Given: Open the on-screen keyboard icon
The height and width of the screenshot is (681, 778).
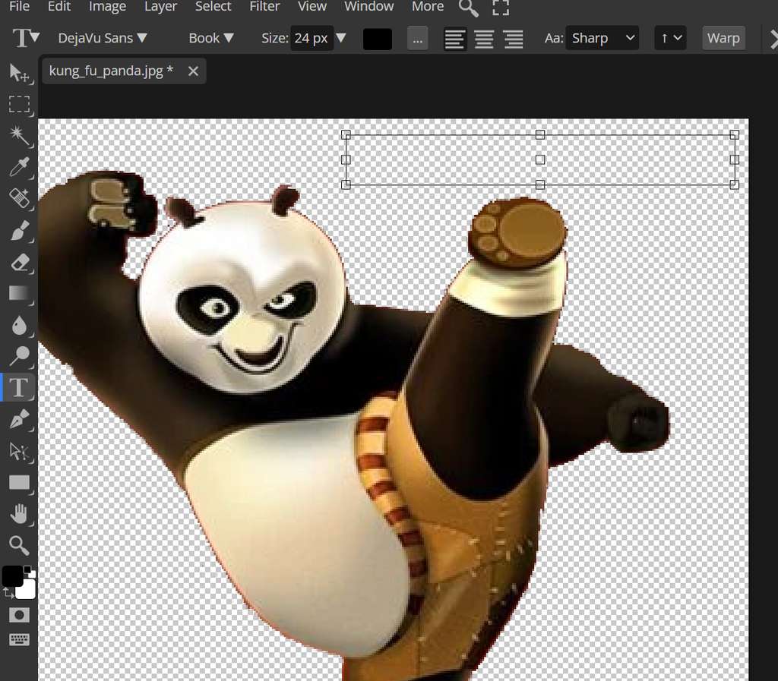Looking at the screenshot, I should click(x=19, y=639).
